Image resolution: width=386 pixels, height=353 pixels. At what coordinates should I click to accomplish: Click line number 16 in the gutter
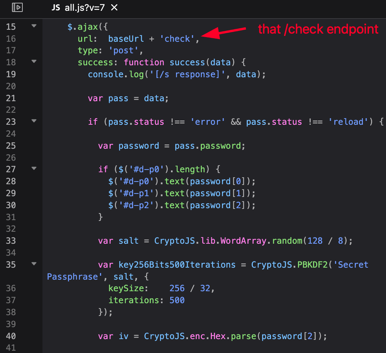[11, 39]
